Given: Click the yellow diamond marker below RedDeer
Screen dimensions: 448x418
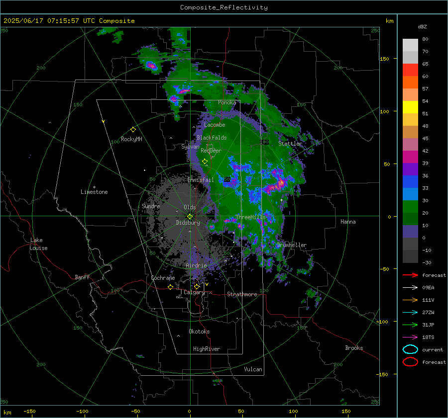Looking at the screenshot, I should click(205, 162).
